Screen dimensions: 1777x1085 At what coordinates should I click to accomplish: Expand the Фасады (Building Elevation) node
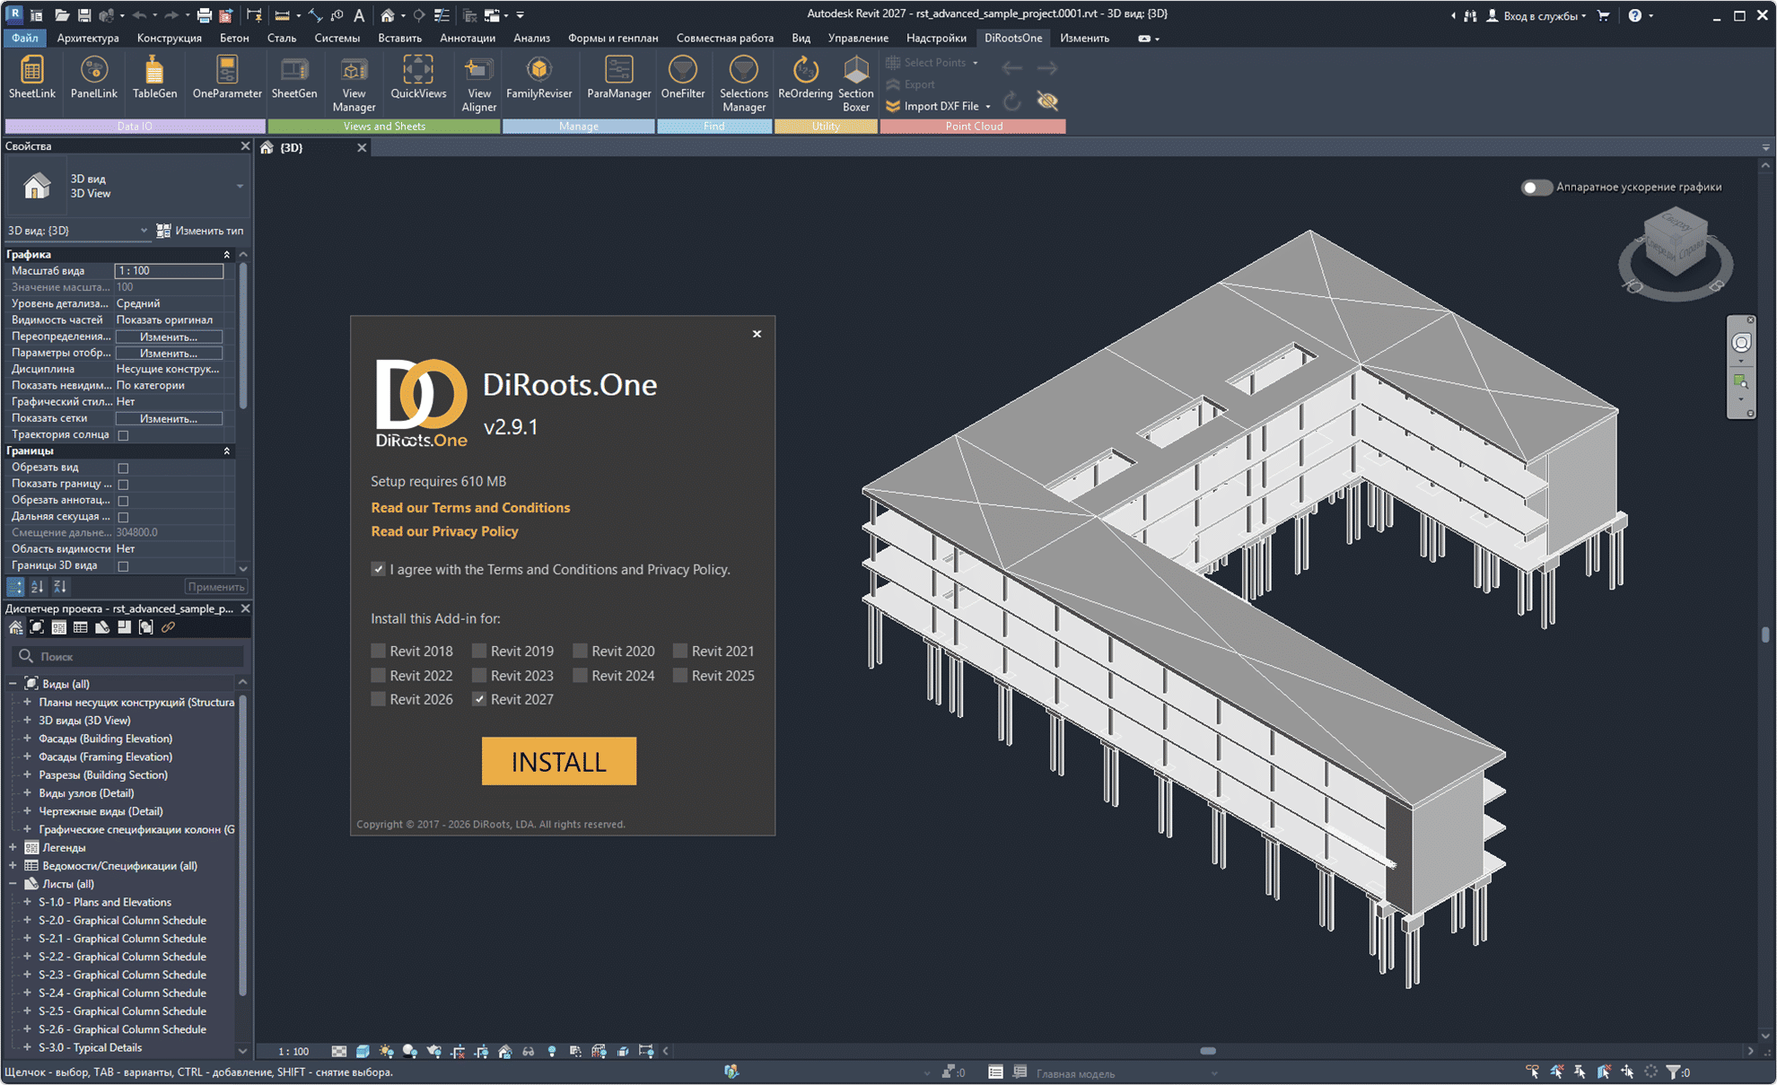click(27, 739)
